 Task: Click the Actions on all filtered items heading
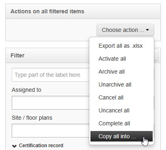(47, 11)
